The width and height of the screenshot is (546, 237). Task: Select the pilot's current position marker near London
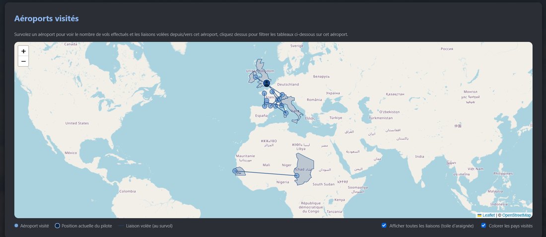point(267,83)
